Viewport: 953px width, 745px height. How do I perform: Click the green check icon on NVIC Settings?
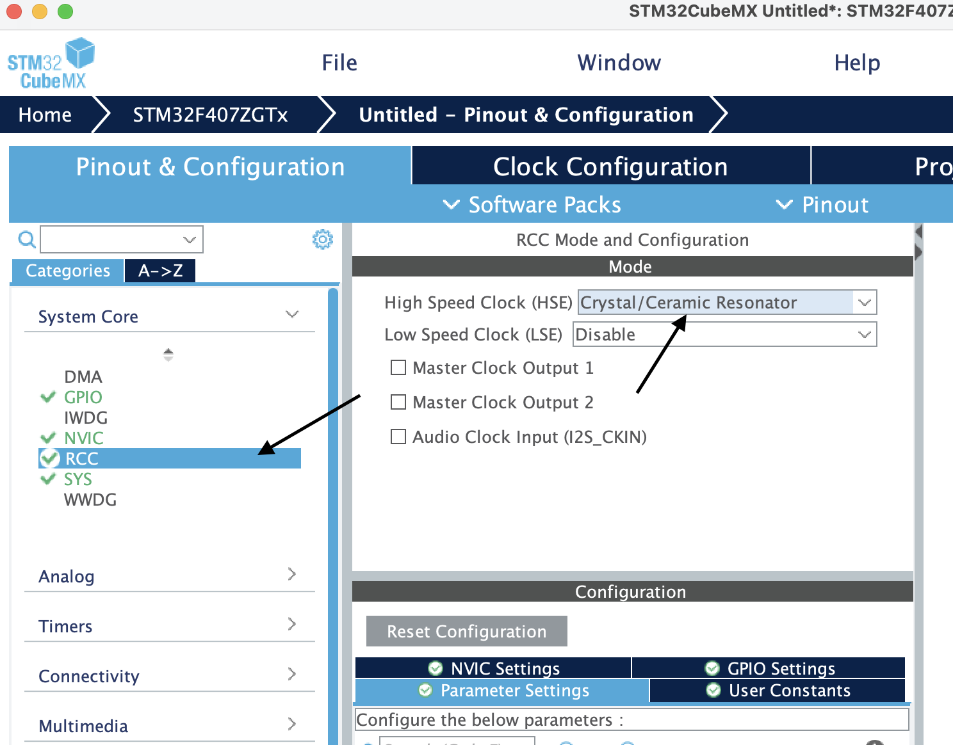coord(436,668)
